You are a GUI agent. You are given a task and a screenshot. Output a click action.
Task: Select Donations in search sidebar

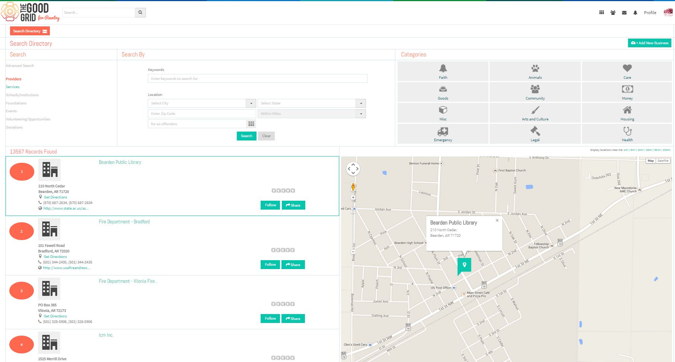pos(14,127)
